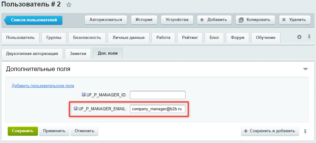
Task: Open tab settings gear icon
Action: tap(299, 37)
